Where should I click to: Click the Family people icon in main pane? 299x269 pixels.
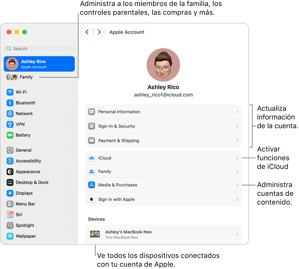point(92,172)
